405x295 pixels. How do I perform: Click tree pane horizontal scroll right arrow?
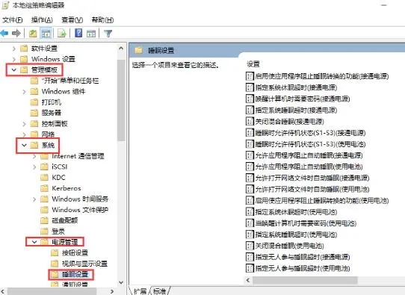pyautogui.click(x=112, y=291)
